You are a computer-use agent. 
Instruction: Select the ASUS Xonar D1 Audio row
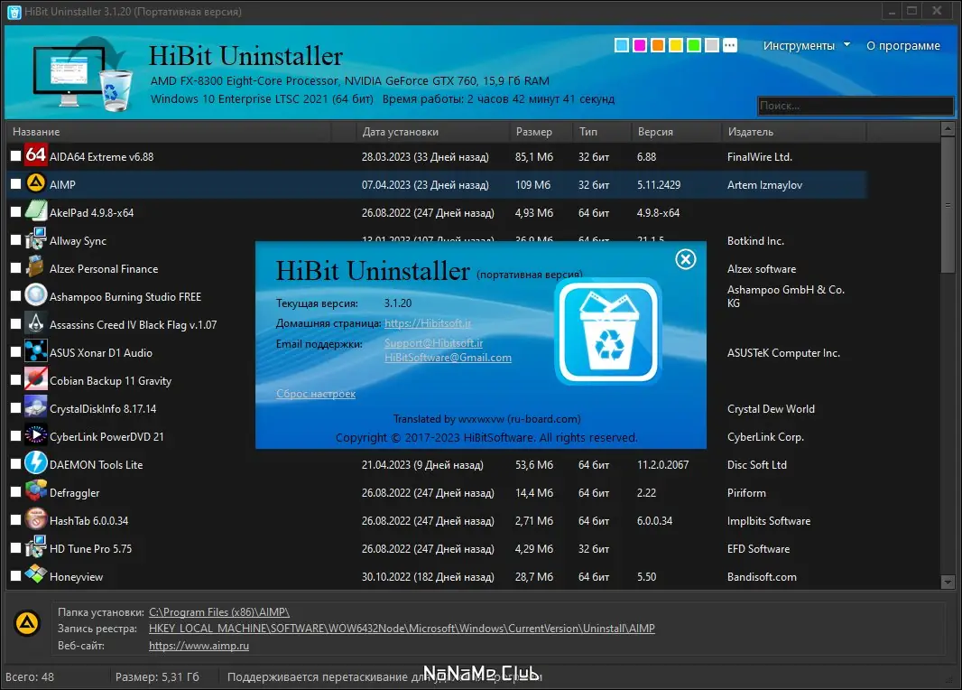point(436,352)
